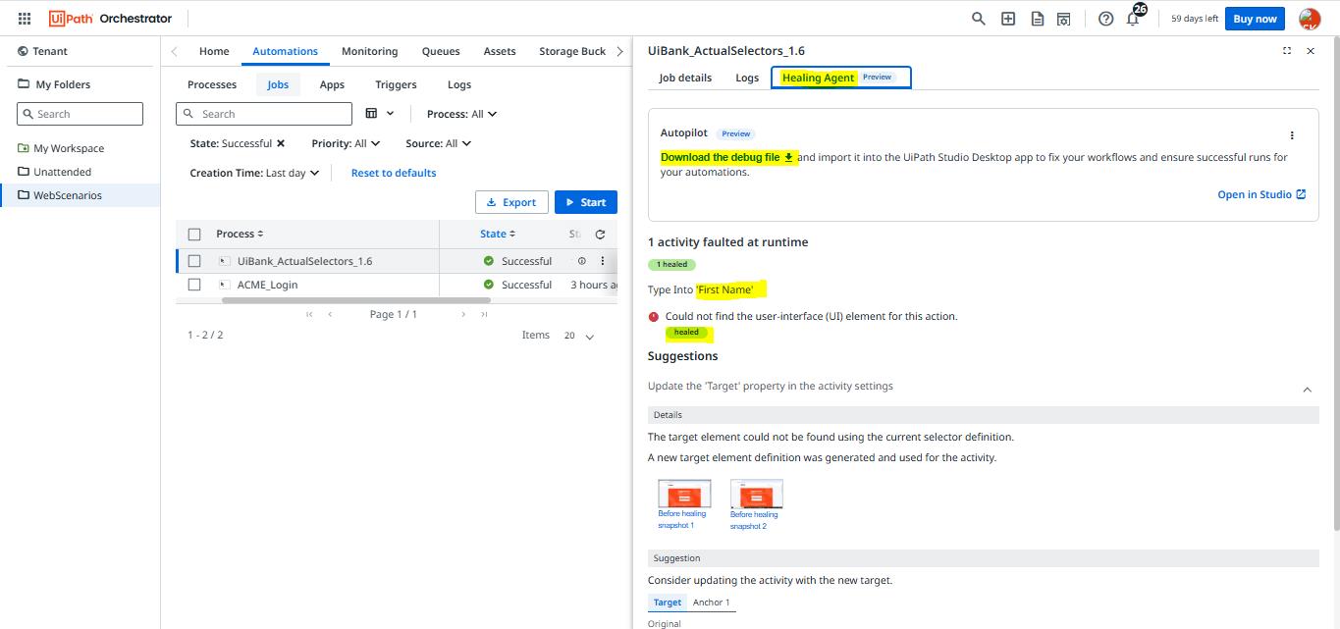Tick the checkbox for UiBank_ActualSelectors_1.6 job
Screen dimensions: 1340x629
click(194, 261)
